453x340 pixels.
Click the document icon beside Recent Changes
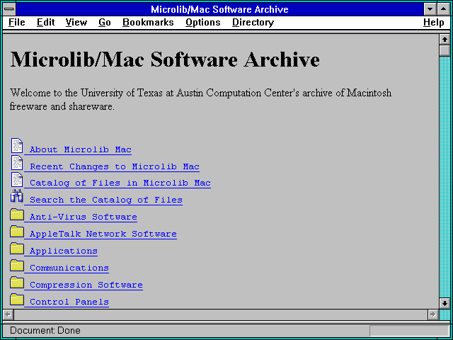coord(17,162)
